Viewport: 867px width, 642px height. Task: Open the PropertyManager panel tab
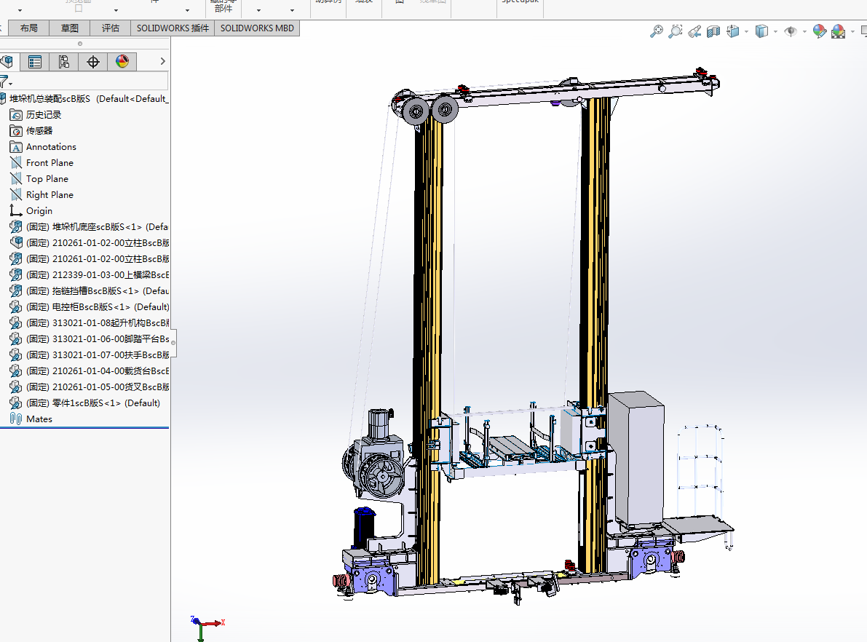pyautogui.click(x=34, y=62)
